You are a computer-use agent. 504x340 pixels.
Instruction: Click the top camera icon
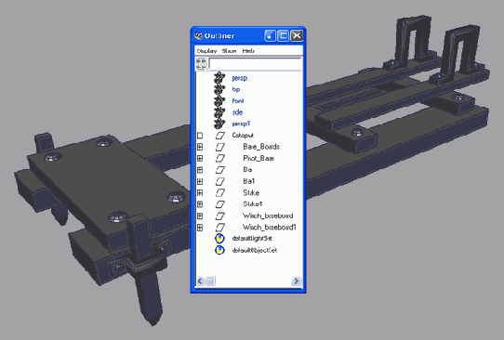pos(219,89)
